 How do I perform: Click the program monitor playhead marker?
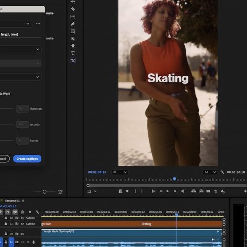(174, 179)
